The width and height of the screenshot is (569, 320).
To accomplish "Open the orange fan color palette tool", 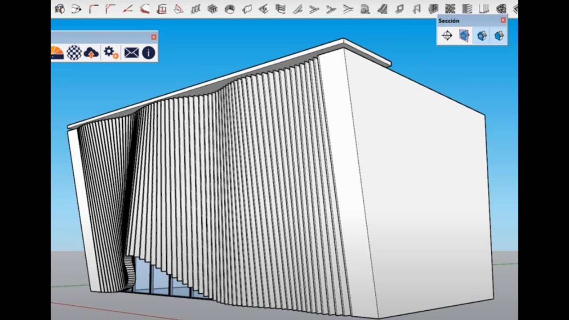I will tap(58, 53).
